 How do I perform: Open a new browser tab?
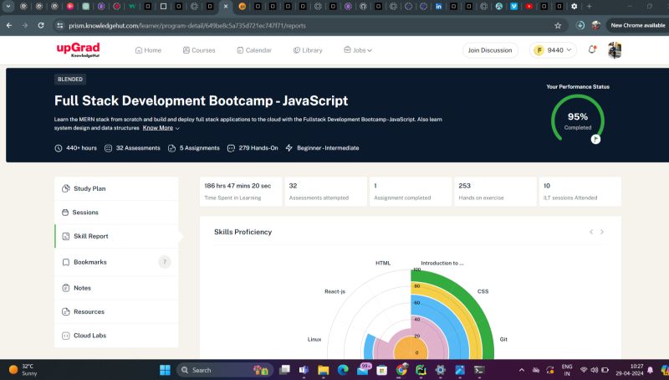(590, 7)
